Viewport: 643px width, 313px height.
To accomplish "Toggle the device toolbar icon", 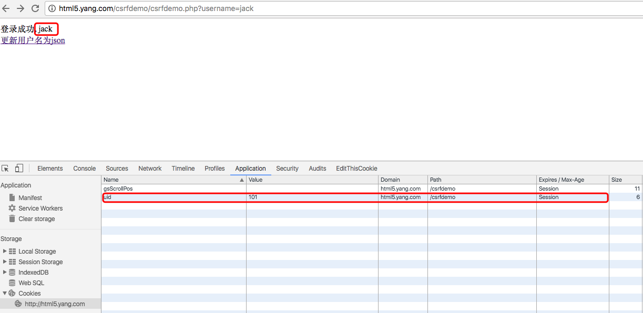I will pyautogui.click(x=19, y=169).
